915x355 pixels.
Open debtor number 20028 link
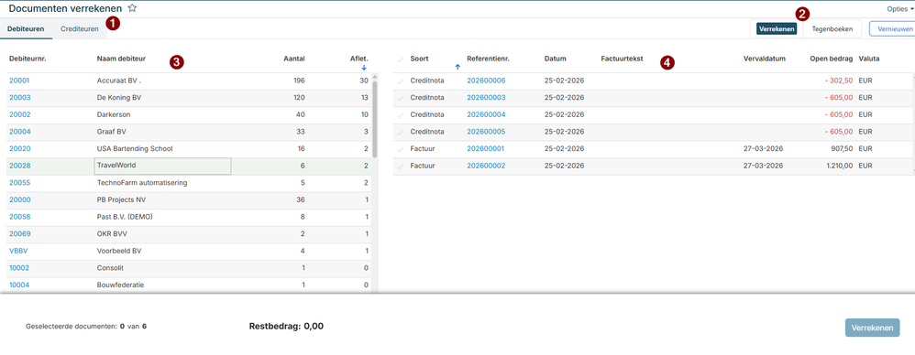pyautogui.click(x=20, y=166)
